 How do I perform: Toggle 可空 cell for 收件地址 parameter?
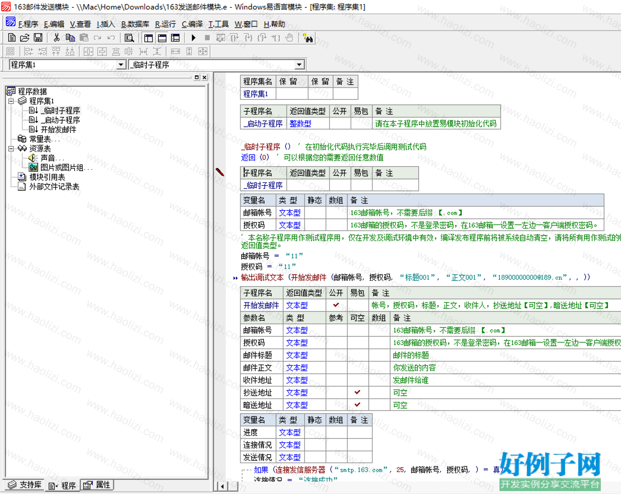pyautogui.click(x=357, y=380)
